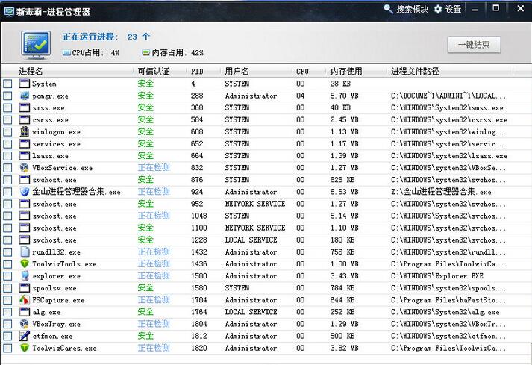The image size is (532, 365).
Task: Click the 进程文件路径 column header
Action: [x=415, y=72]
